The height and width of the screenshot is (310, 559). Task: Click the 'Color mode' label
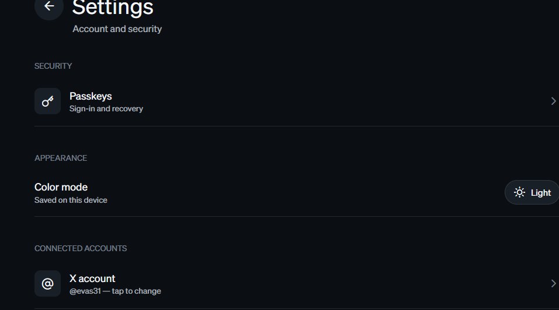click(x=61, y=187)
